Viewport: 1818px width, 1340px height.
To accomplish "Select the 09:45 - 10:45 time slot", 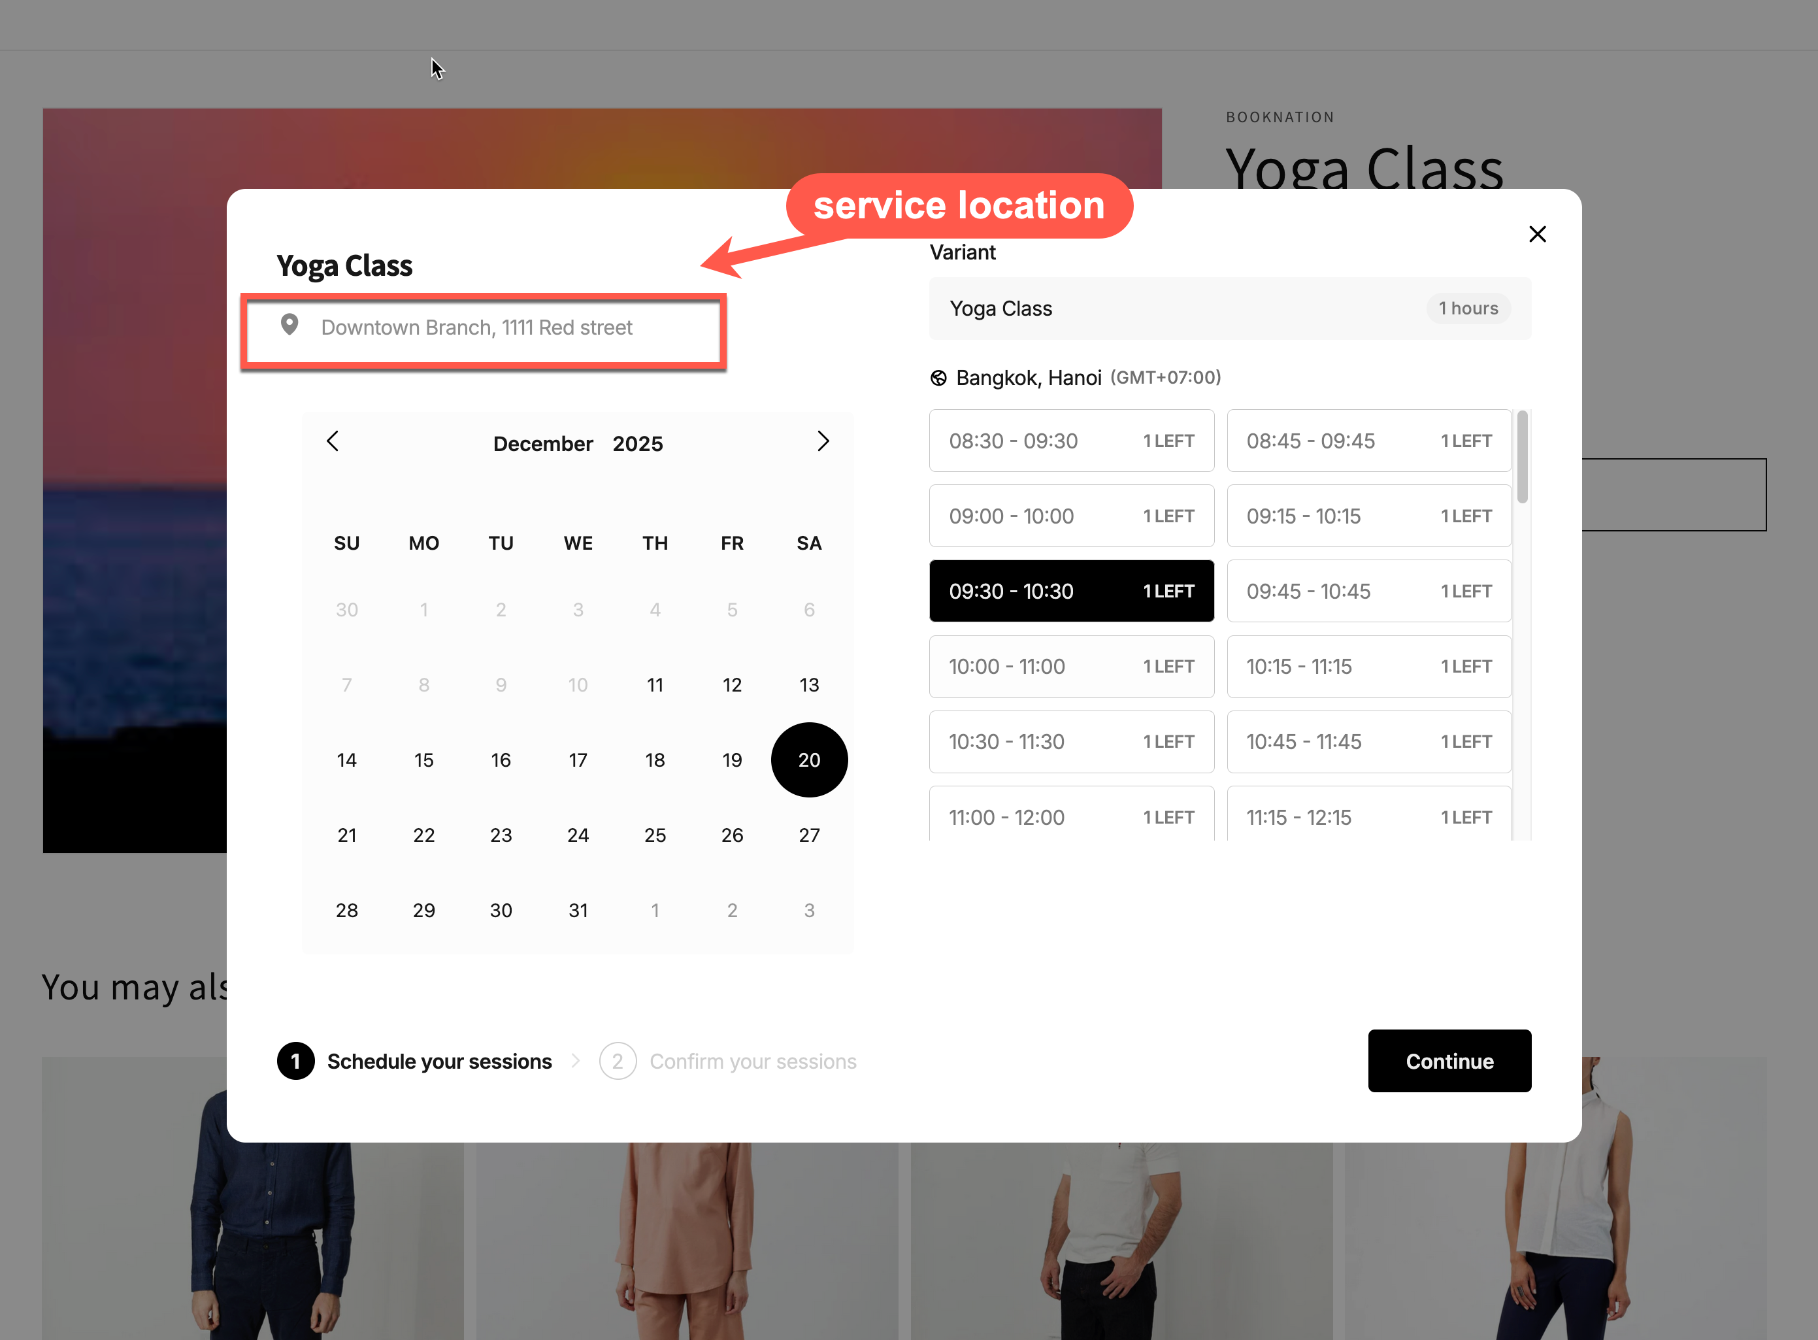I will (x=1369, y=592).
